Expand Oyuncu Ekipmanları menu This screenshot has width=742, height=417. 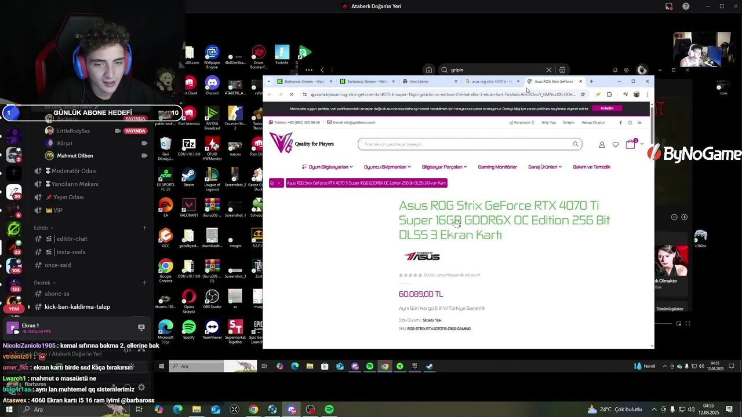tap(387, 167)
